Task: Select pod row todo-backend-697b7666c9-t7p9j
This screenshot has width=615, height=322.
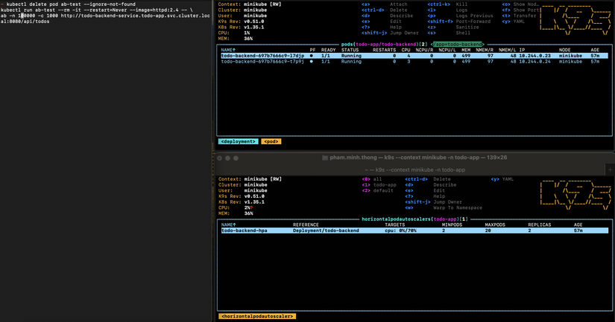Action: click(x=414, y=62)
